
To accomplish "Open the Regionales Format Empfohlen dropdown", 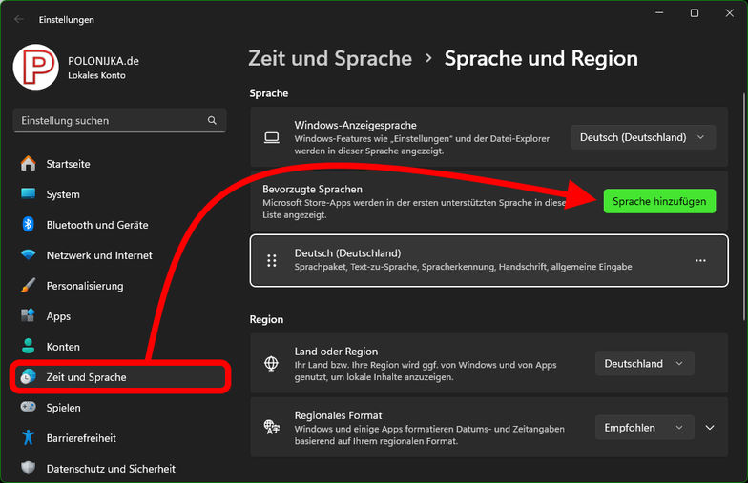I will click(644, 428).
